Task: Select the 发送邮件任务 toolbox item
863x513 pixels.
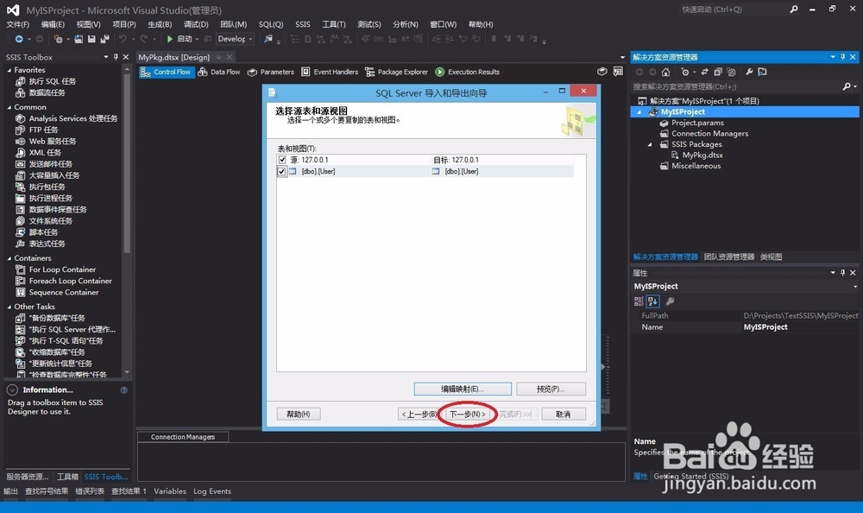Action: [x=50, y=164]
